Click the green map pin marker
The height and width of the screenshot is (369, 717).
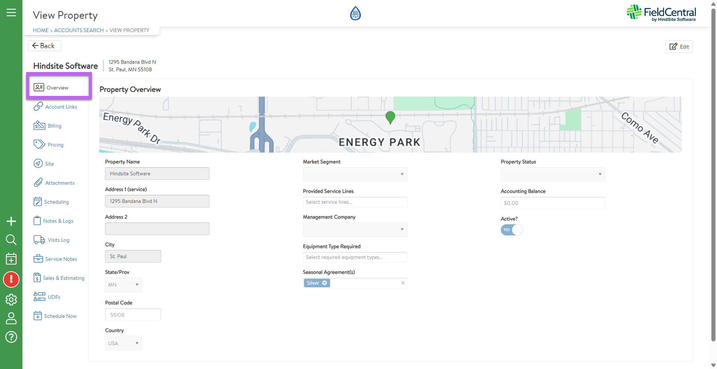[x=390, y=117]
